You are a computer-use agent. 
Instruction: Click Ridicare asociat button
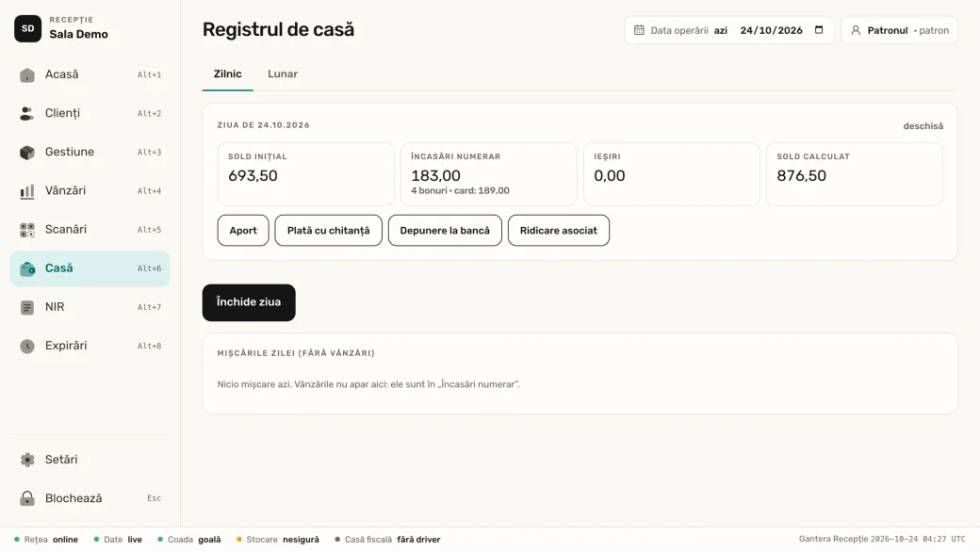click(559, 231)
